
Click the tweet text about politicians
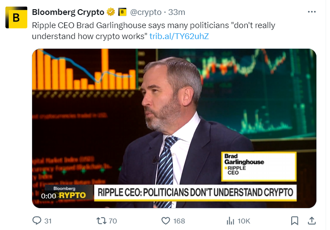click(132, 25)
